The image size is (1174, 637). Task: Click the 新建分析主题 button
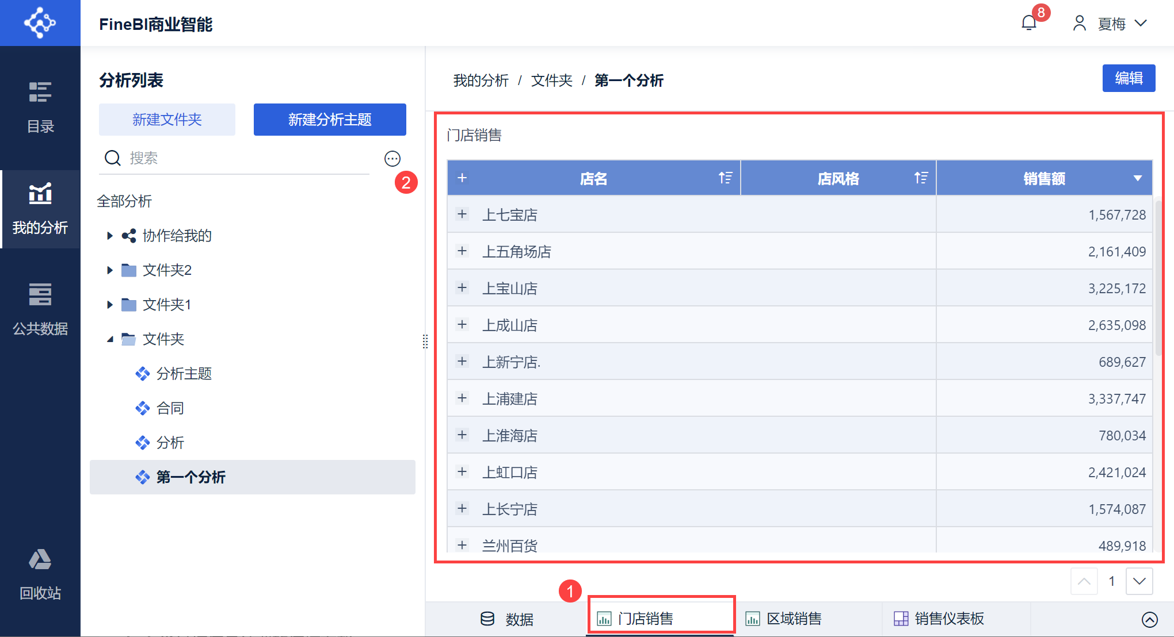click(330, 120)
